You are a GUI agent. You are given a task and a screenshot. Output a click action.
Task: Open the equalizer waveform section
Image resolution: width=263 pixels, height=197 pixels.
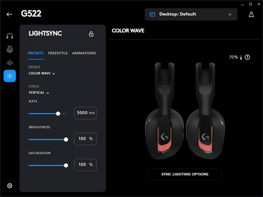click(10, 63)
